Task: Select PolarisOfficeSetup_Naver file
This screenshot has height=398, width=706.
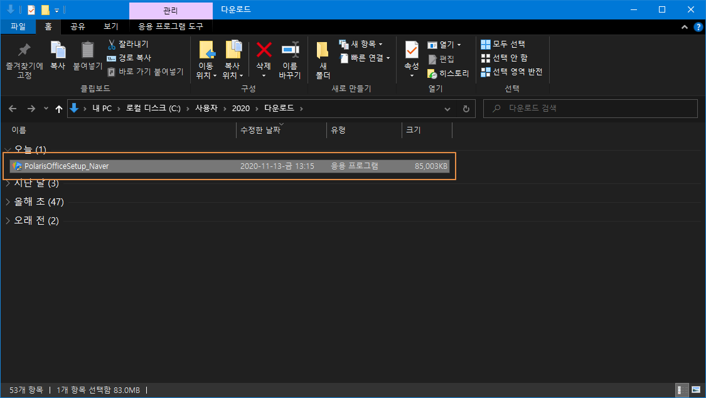Action: point(230,166)
